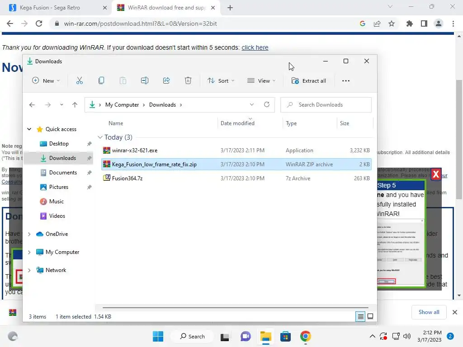The height and width of the screenshot is (347, 463).
Task: Click Chrome back arrow button
Action: click(10, 23)
